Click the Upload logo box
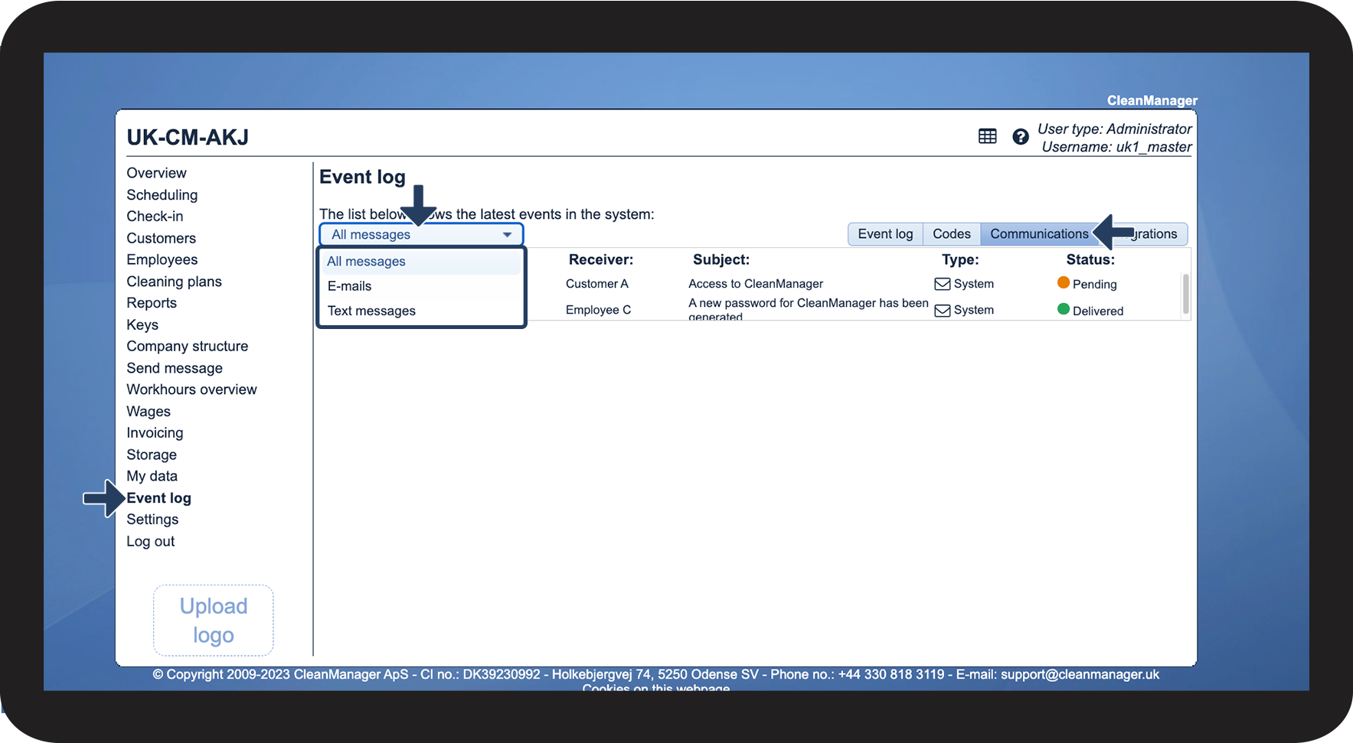Viewport: 1353px width, 743px height. pyautogui.click(x=214, y=621)
